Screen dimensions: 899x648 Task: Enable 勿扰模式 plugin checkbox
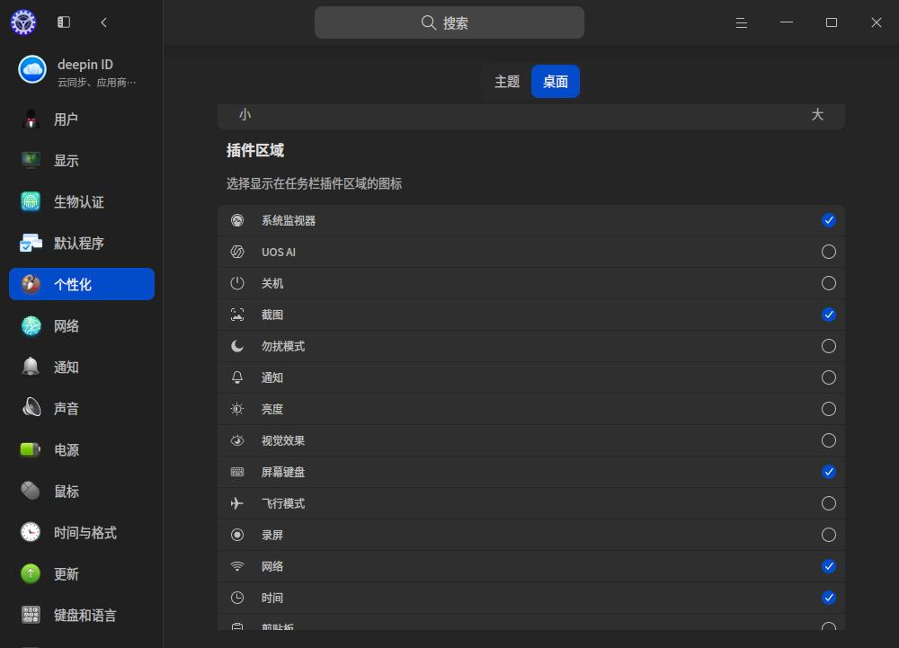tap(829, 346)
